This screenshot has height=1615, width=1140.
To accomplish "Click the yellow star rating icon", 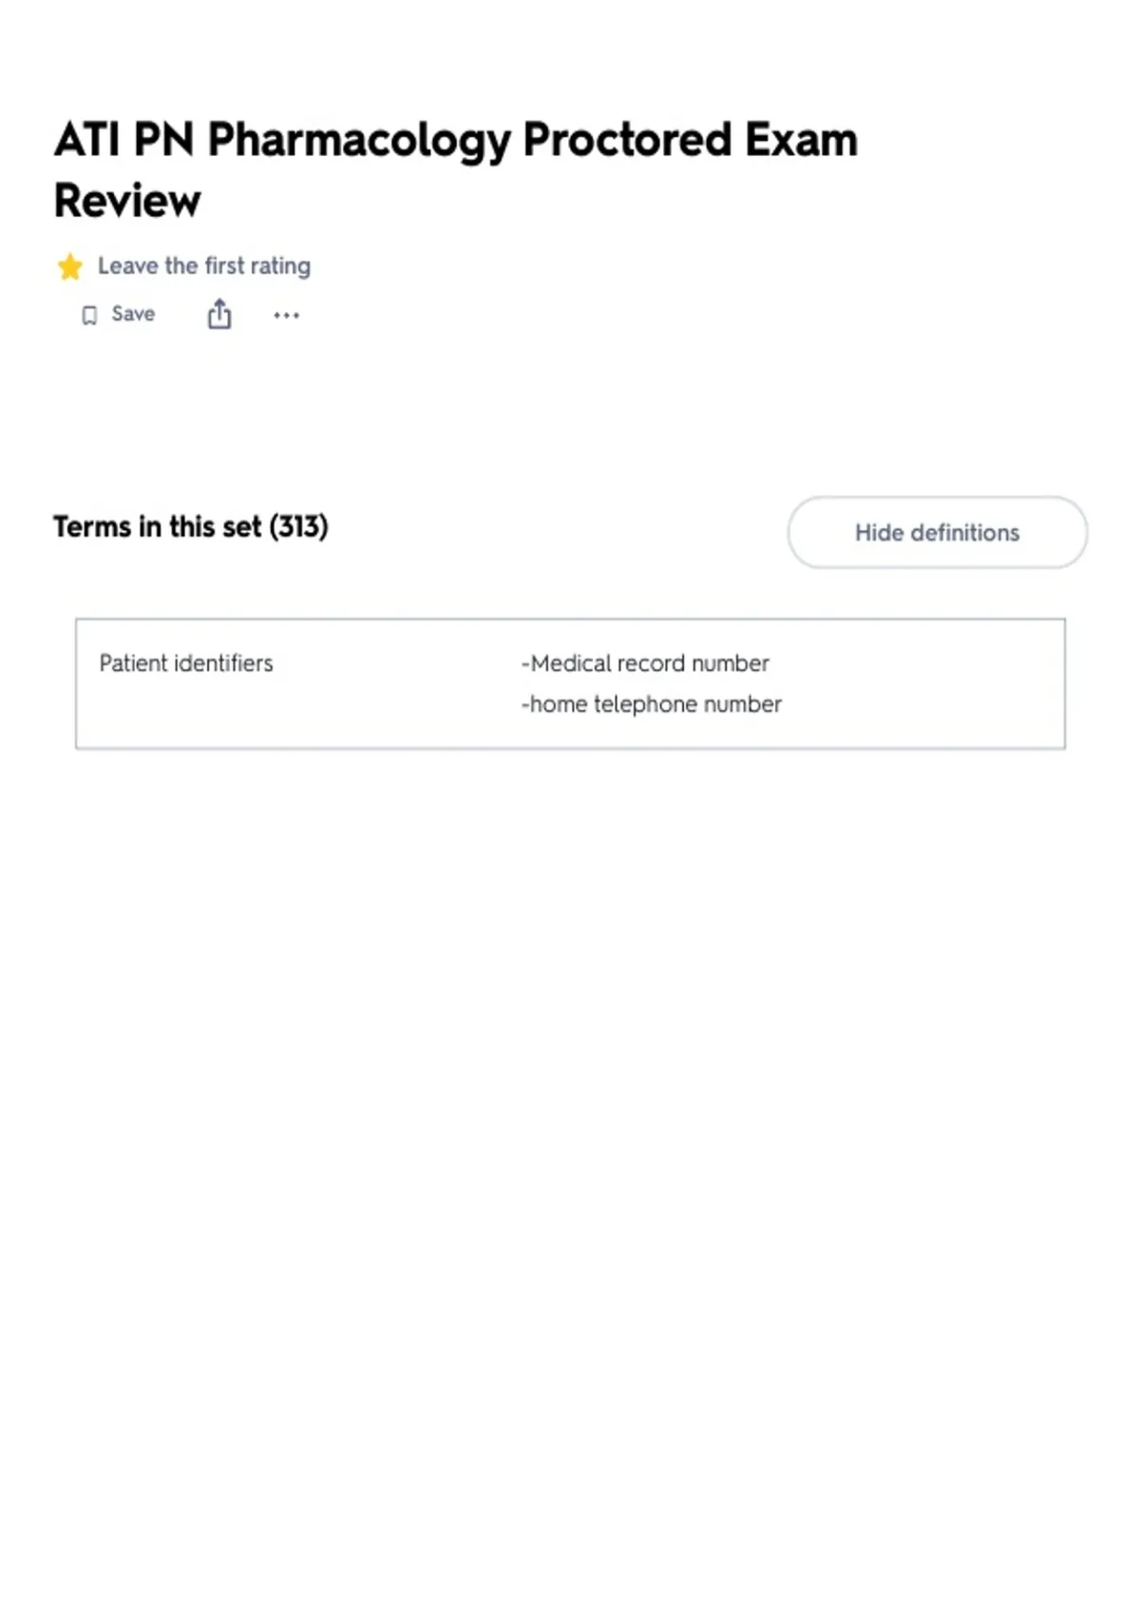I will coord(69,266).
